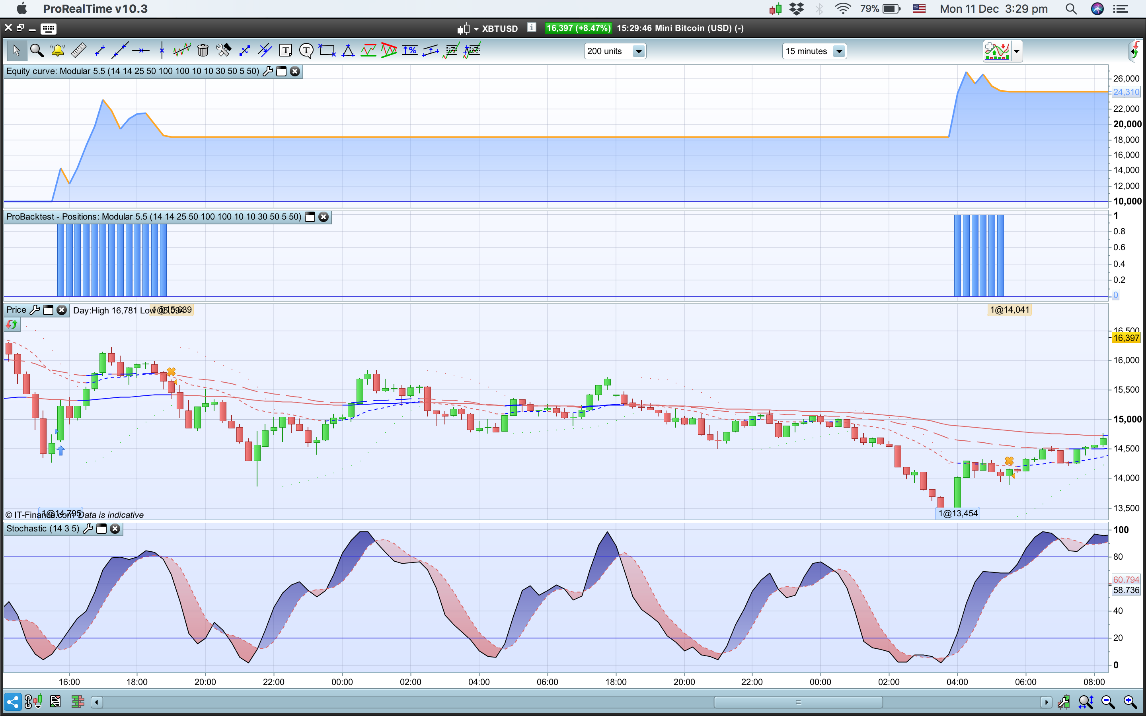The width and height of the screenshot is (1146, 716).
Task: Click the trash can delete objects icon
Action: [203, 50]
